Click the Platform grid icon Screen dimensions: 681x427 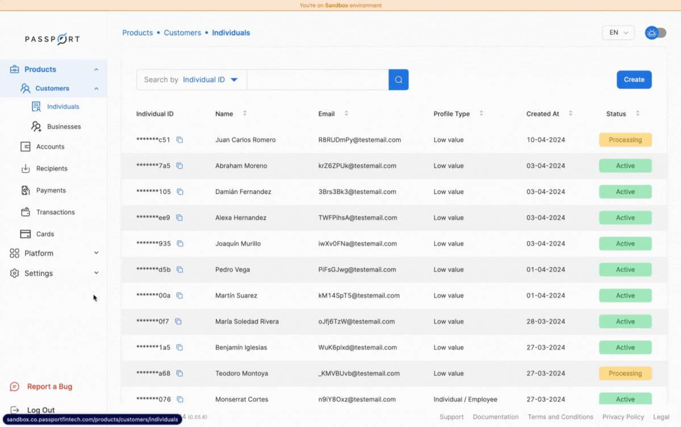click(x=14, y=253)
